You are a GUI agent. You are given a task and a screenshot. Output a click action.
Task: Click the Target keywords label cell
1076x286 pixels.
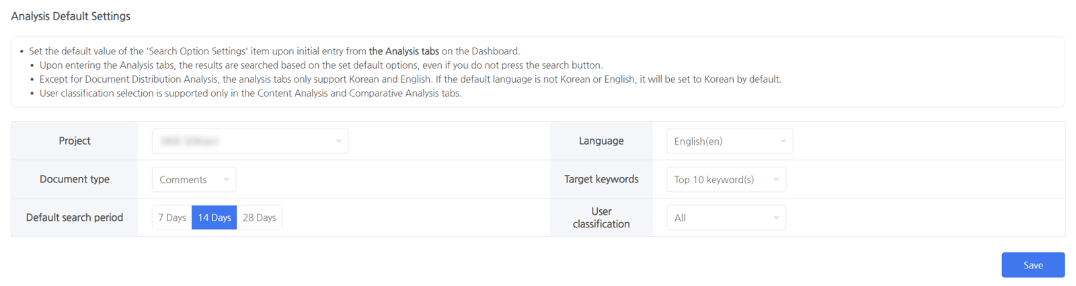click(601, 179)
